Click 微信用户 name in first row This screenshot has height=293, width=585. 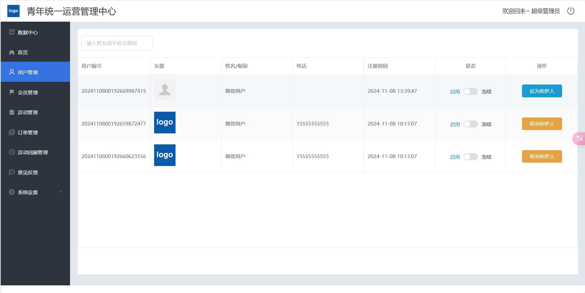(235, 91)
